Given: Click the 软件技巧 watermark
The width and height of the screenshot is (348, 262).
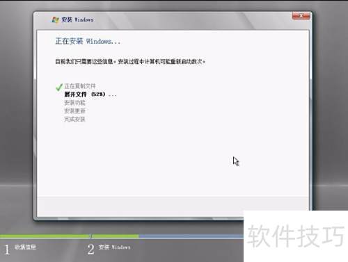Looking at the screenshot, I should pyautogui.click(x=296, y=236).
